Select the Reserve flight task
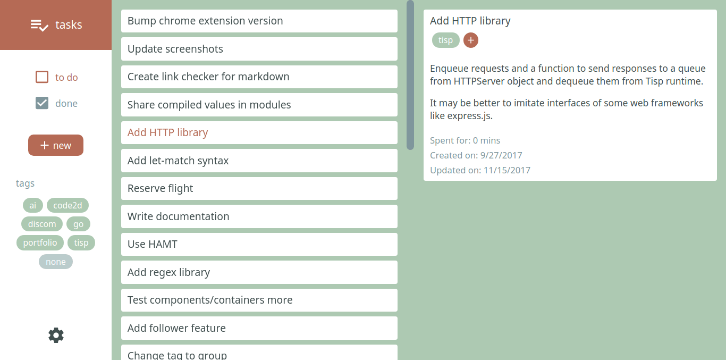726x360 pixels. [x=259, y=188]
